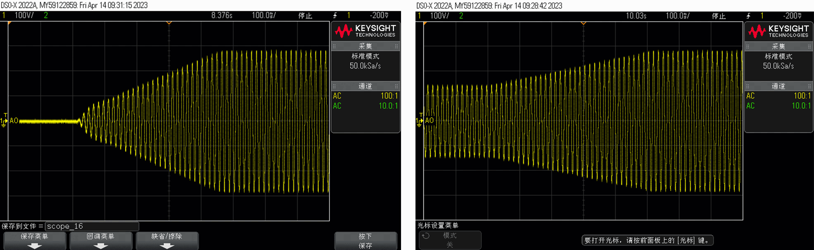Click the scope_16 file name field
Viewport: 814px width, 250px height.
coord(92,226)
